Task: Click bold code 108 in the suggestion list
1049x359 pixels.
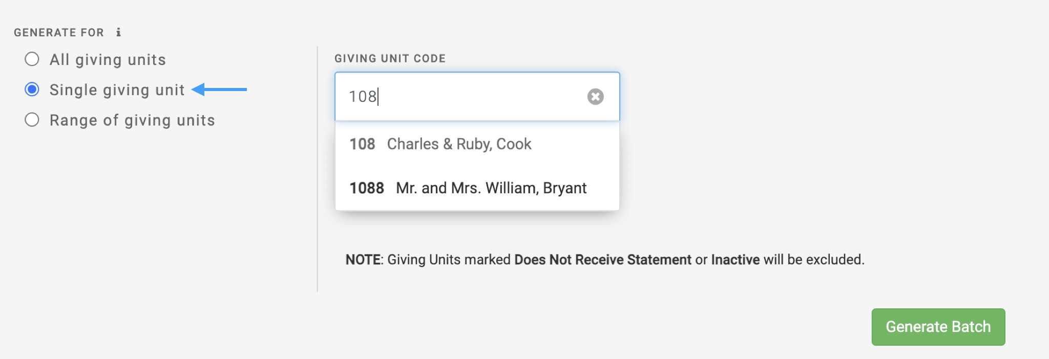Action: tap(362, 144)
